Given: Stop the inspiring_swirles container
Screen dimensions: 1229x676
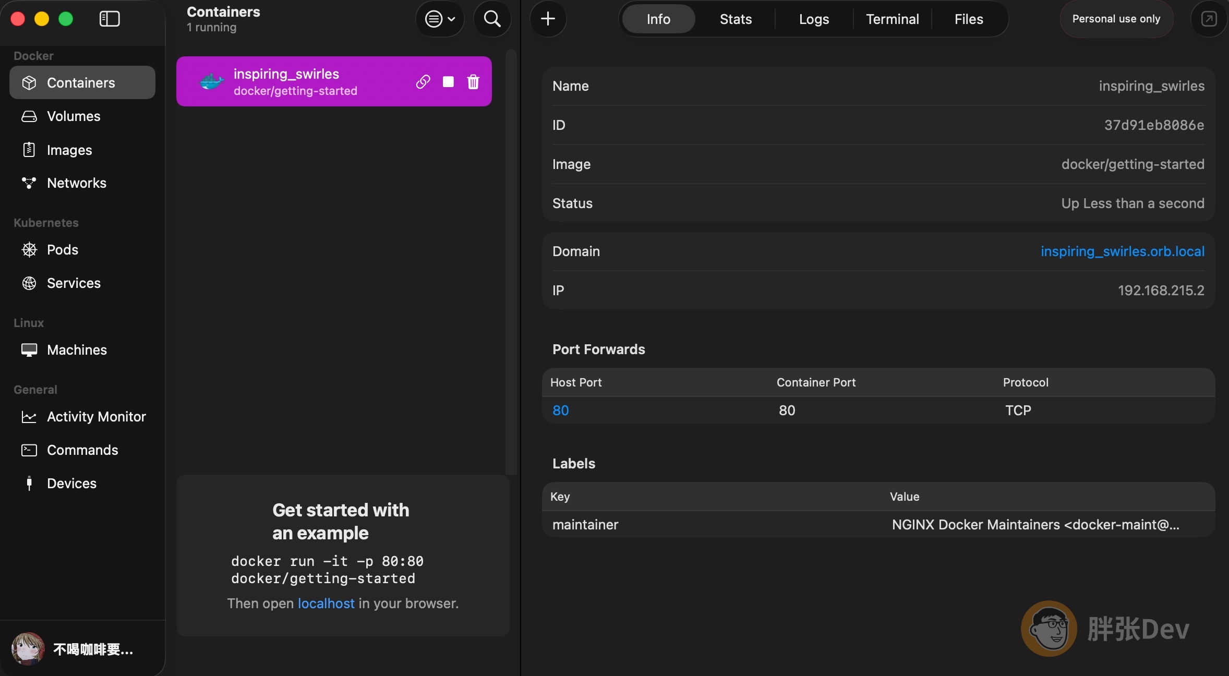Looking at the screenshot, I should click(448, 82).
